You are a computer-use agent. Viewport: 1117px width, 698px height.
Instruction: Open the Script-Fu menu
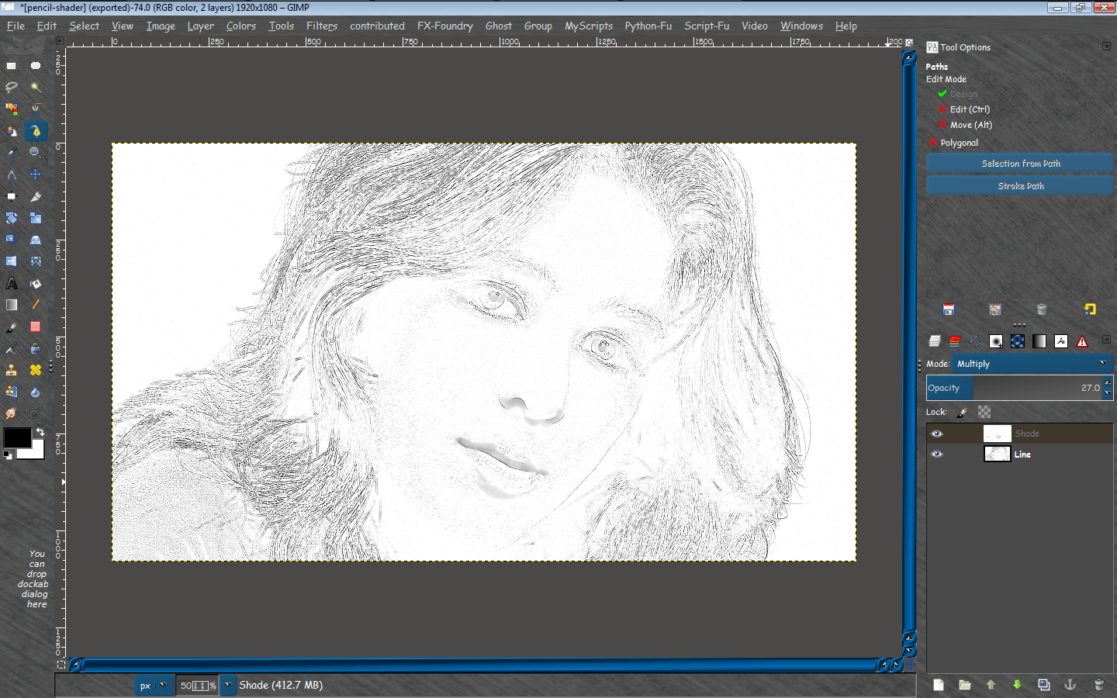point(707,26)
